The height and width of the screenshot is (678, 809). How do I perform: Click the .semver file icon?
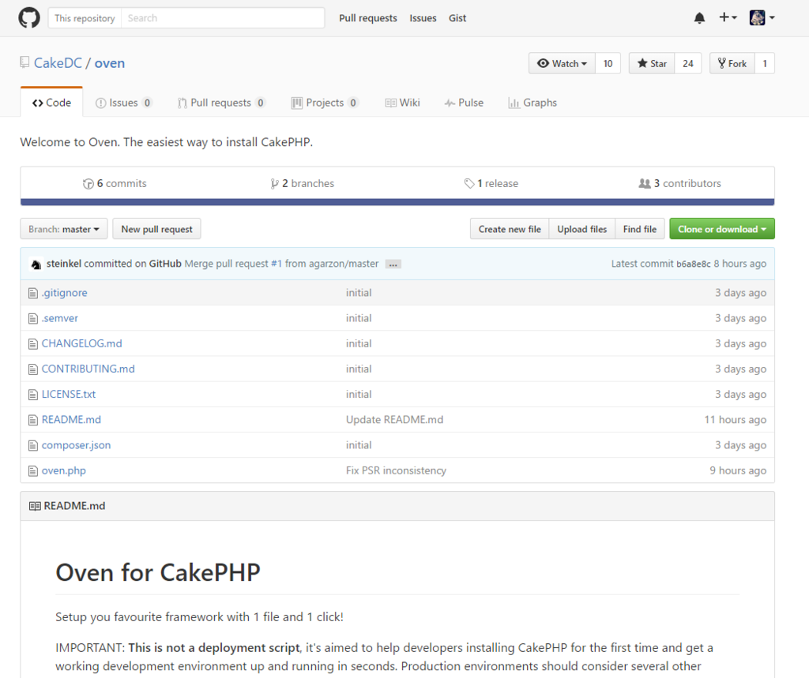pyautogui.click(x=33, y=319)
